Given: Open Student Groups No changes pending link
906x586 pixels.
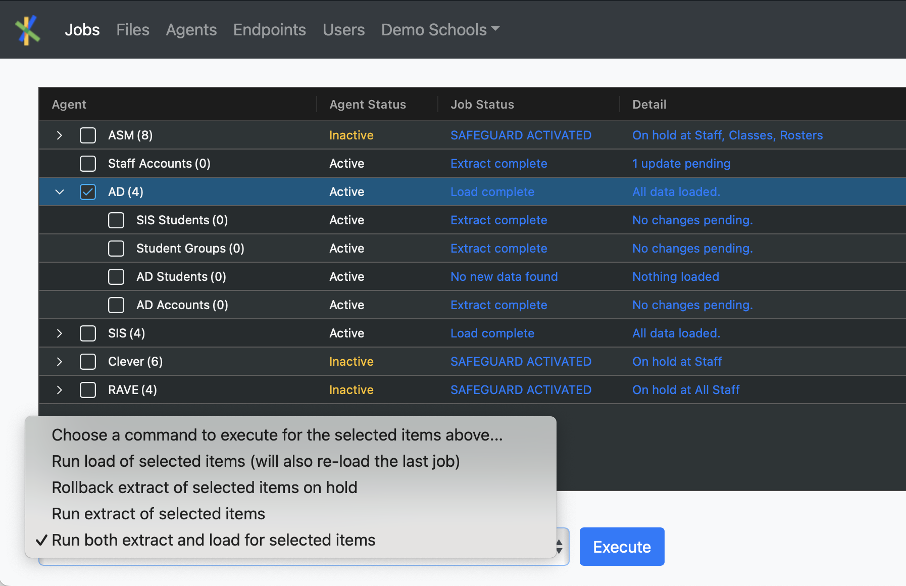Looking at the screenshot, I should click(x=692, y=249).
